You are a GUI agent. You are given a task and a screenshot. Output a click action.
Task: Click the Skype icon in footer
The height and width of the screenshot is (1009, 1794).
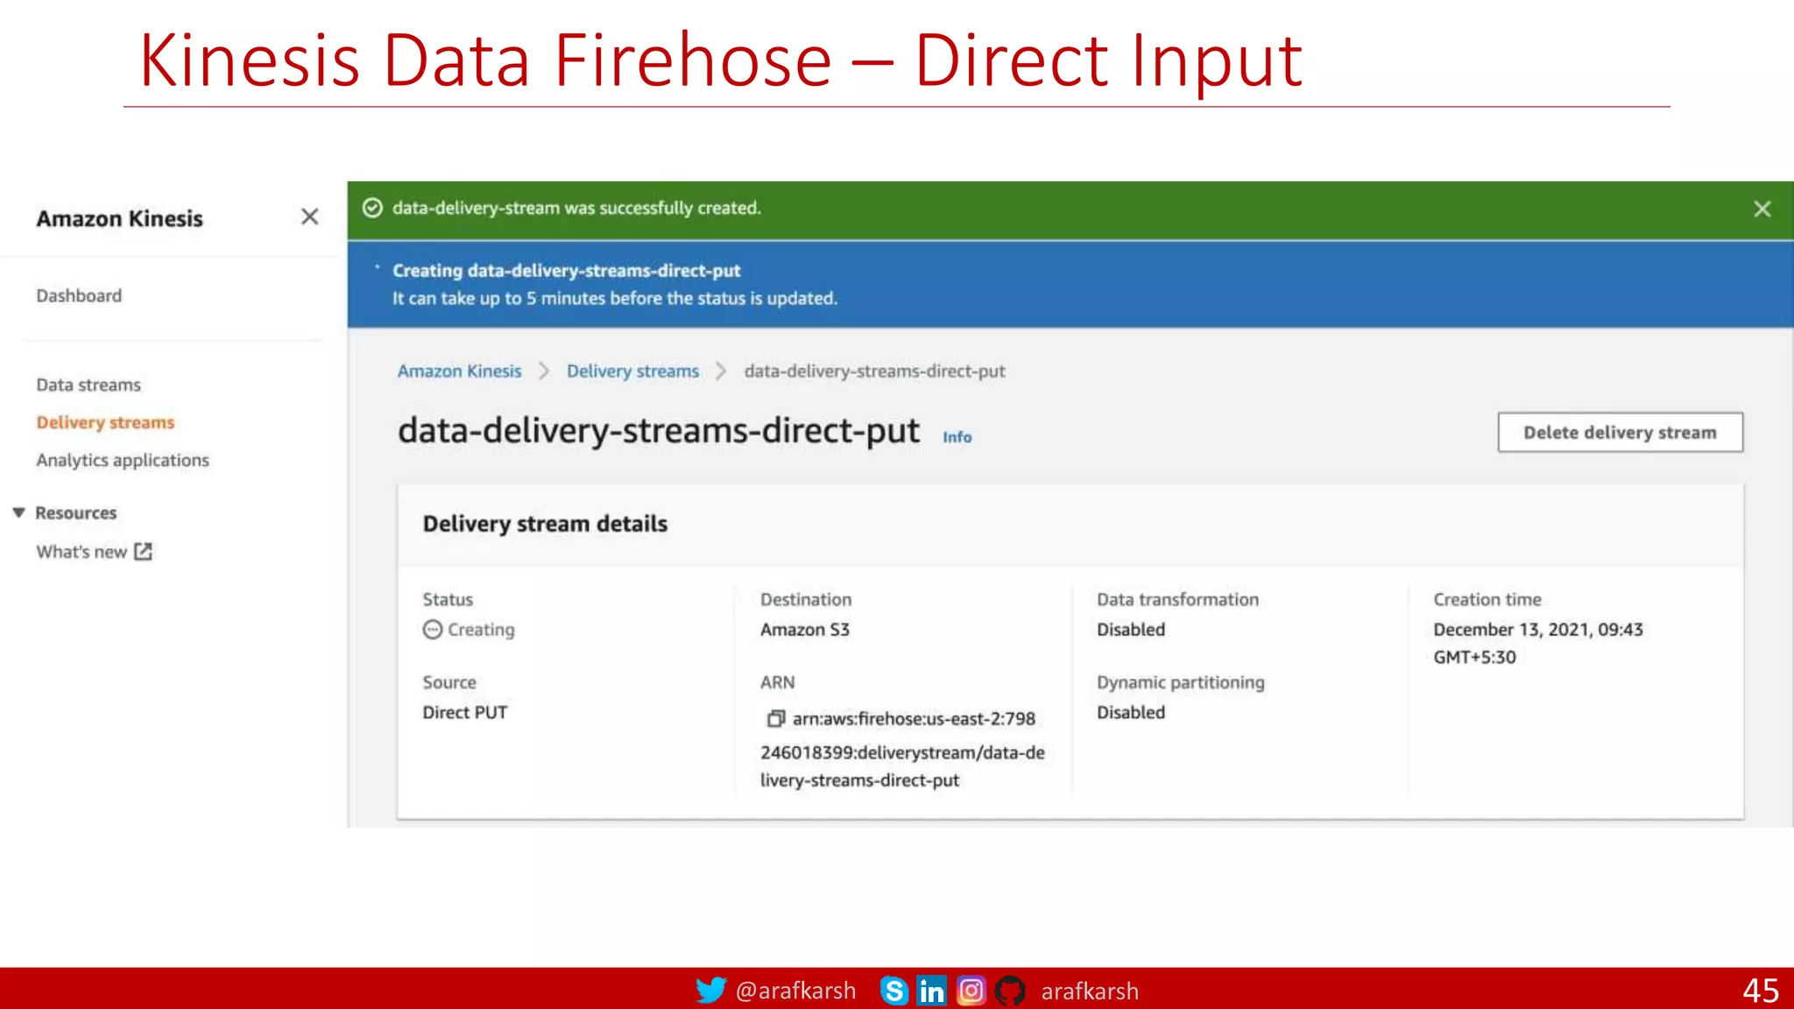point(893,991)
